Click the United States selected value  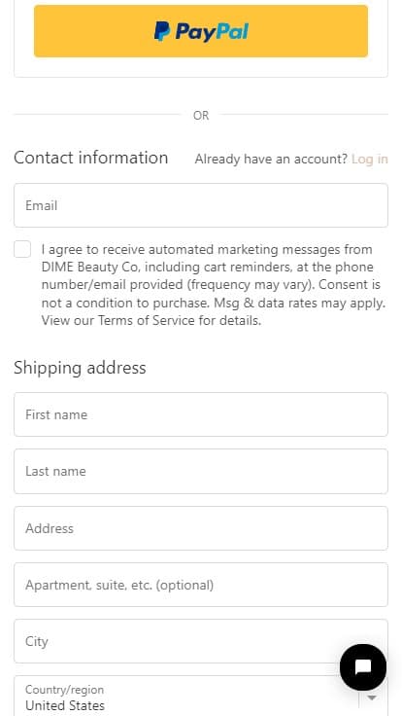point(65,705)
